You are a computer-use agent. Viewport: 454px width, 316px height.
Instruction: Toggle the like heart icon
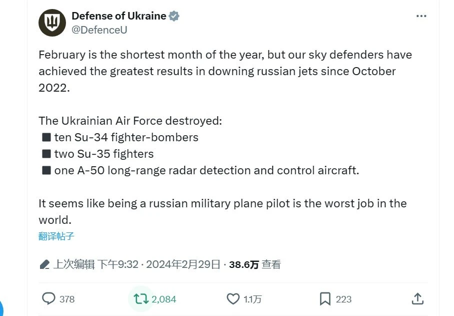pos(233,299)
